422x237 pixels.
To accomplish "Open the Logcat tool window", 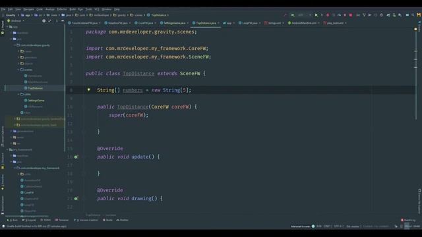I will pos(29,220).
